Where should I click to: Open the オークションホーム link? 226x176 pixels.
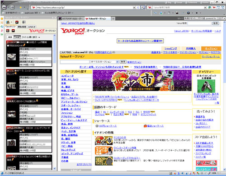point(211,56)
